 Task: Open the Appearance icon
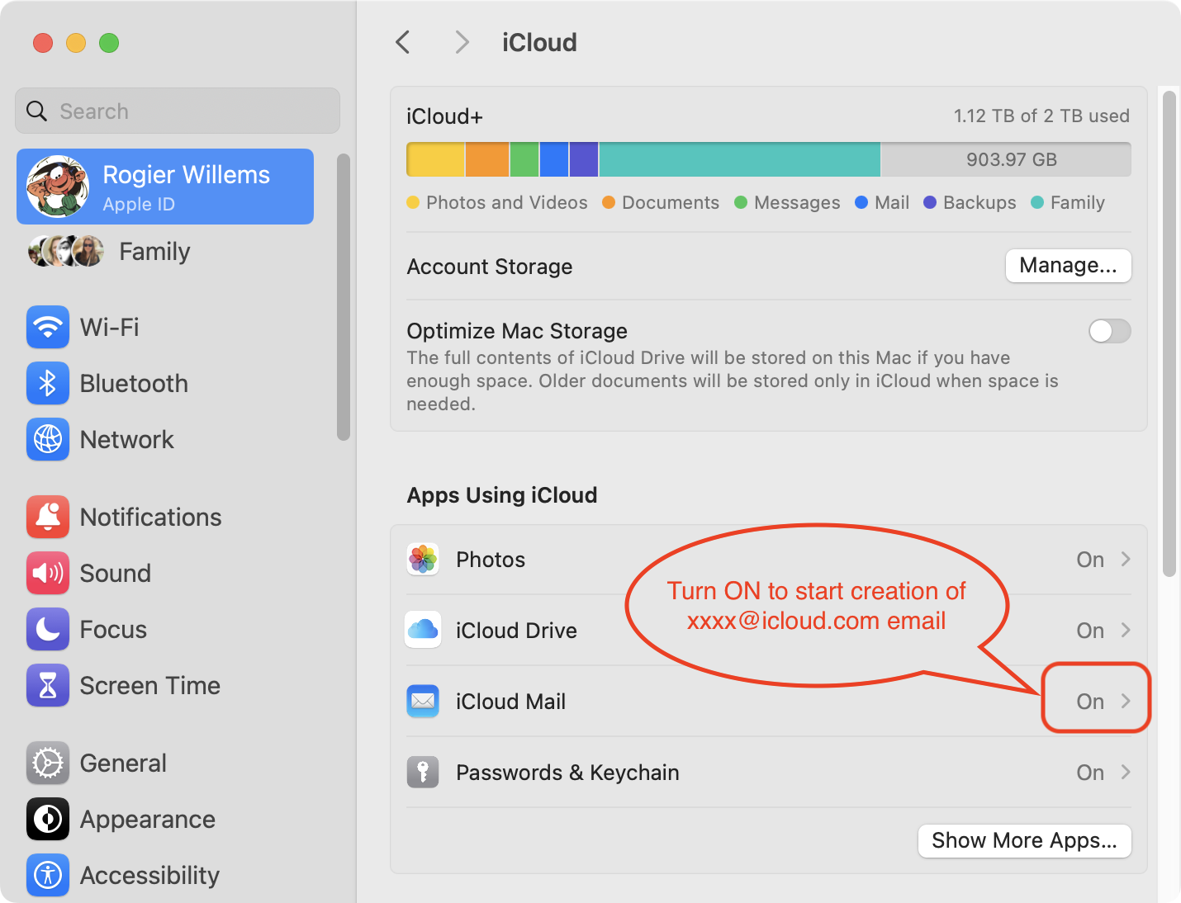[48, 820]
